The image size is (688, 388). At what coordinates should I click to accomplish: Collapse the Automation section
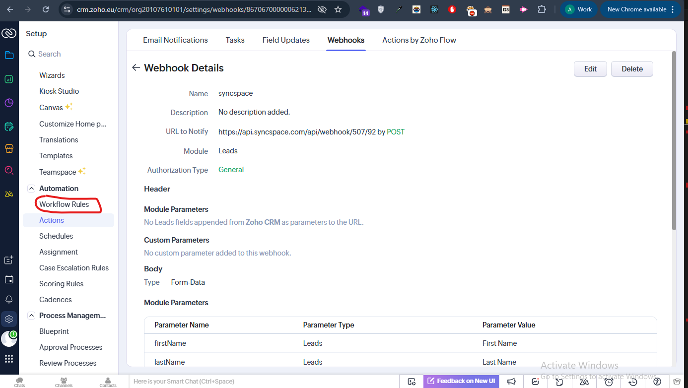31,189
